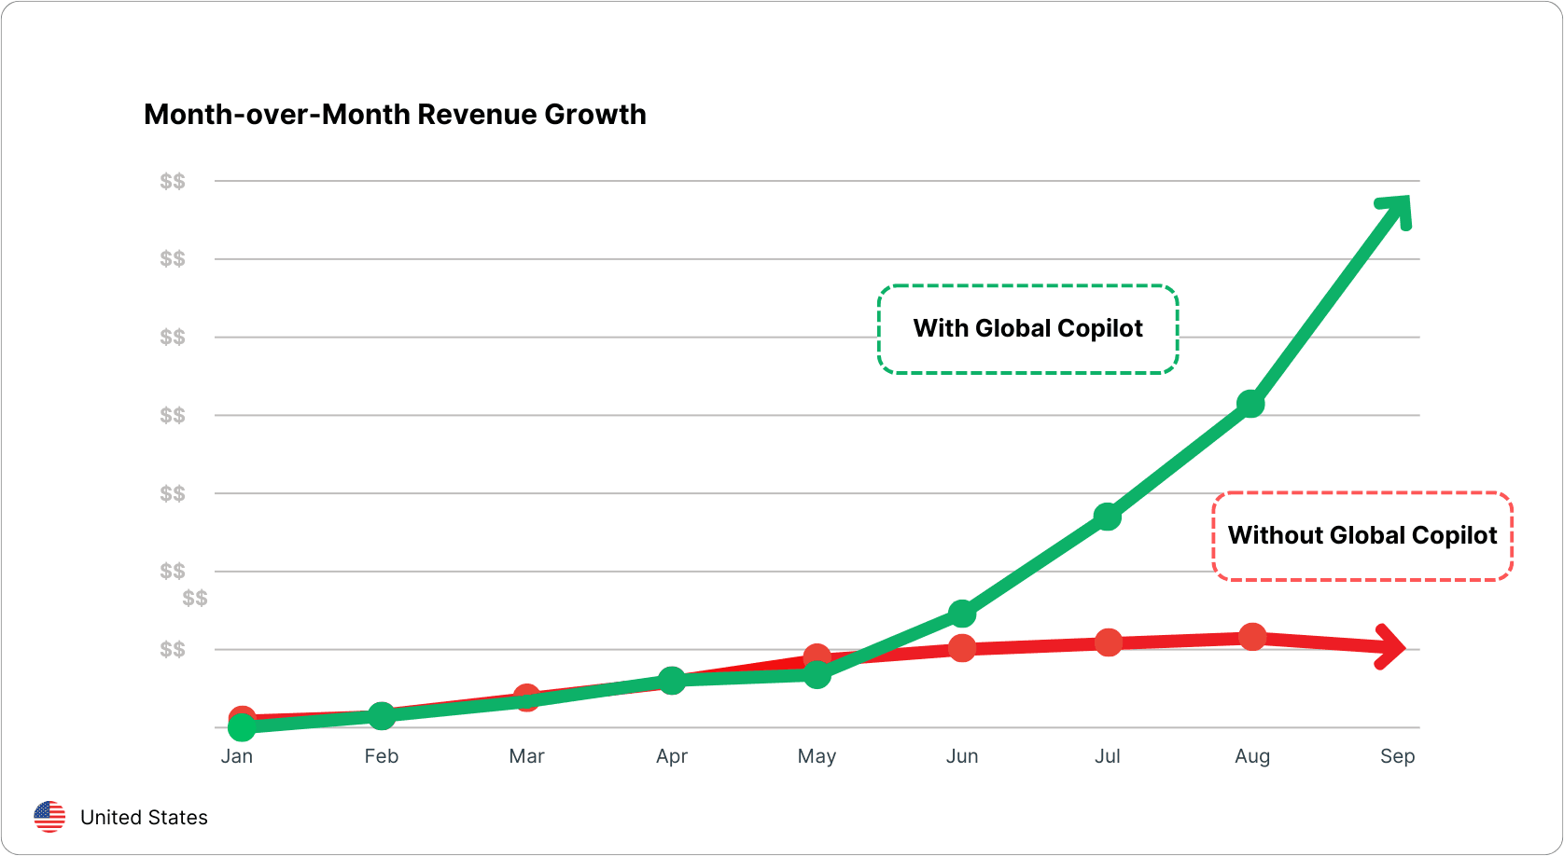
Task: Click the 'Jun' axis label
Action: coord(962,756)
